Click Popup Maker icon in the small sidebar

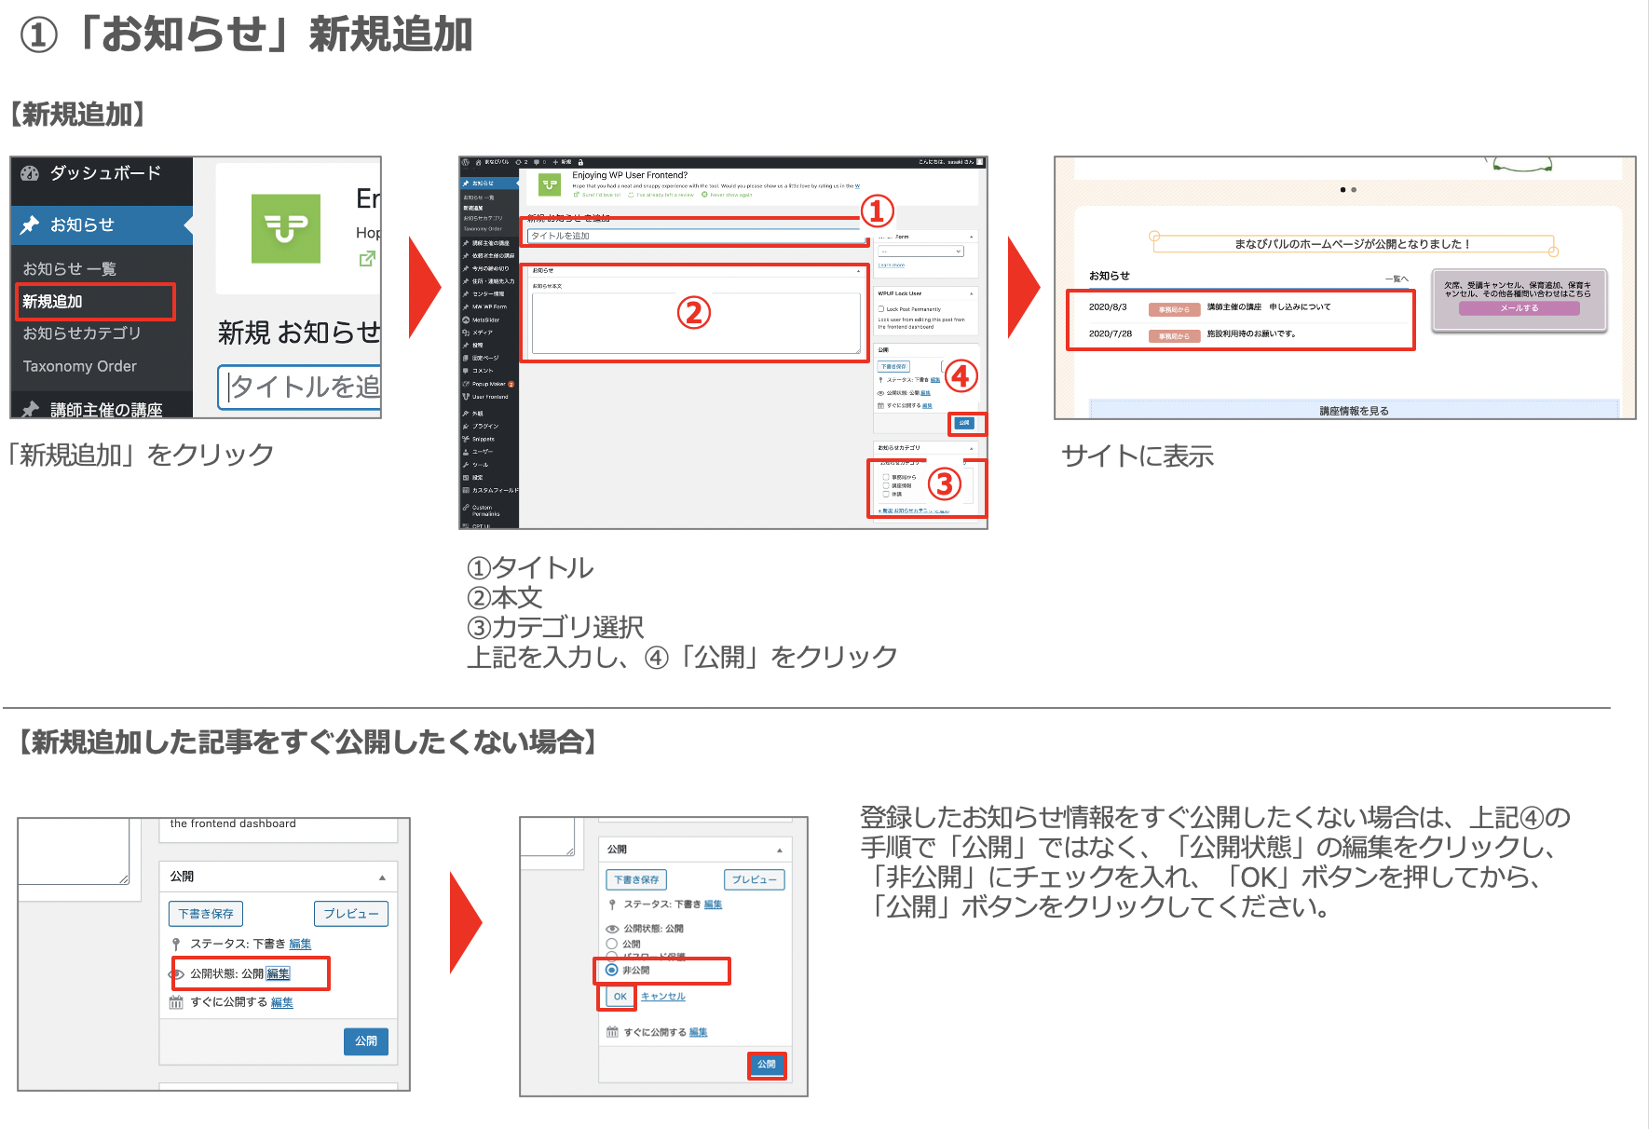tap(466, 384)
